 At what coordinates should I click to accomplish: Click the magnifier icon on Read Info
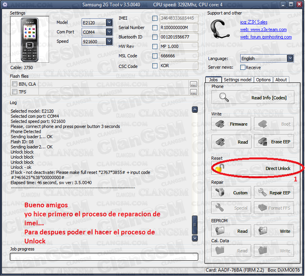click(x=224, y=97)
